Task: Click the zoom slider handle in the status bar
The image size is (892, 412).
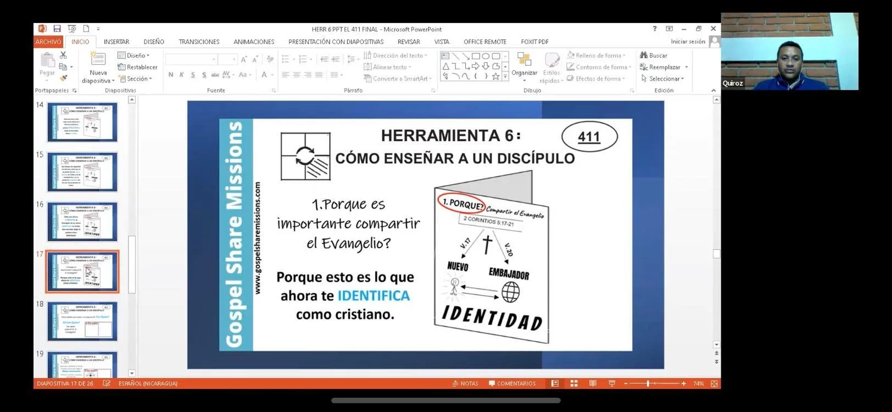Action: (648, 383)
